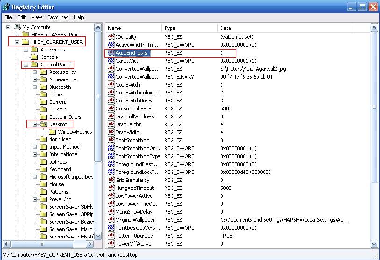Click the Data column header

(285, 28)
